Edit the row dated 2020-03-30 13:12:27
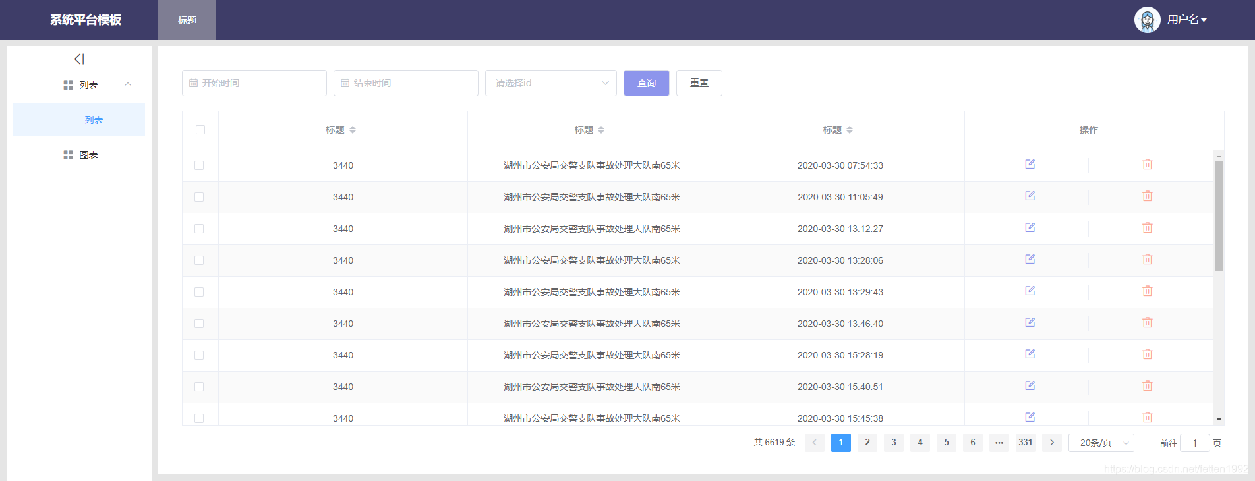This screenshot has height=481, width=1255. click(1030, 227)
